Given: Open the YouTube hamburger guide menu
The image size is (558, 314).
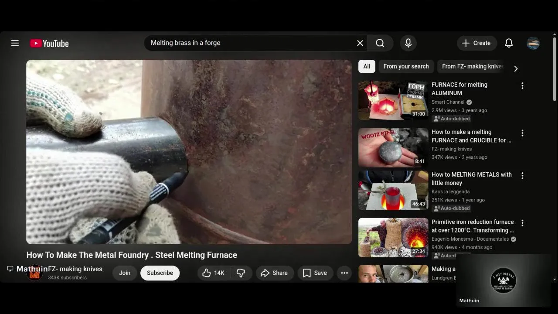Looking at the screenshot, I should coord(15,43).
